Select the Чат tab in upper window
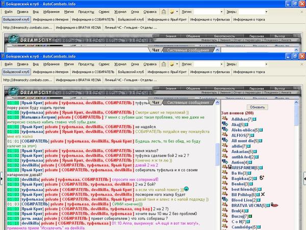 click(156, 50)
